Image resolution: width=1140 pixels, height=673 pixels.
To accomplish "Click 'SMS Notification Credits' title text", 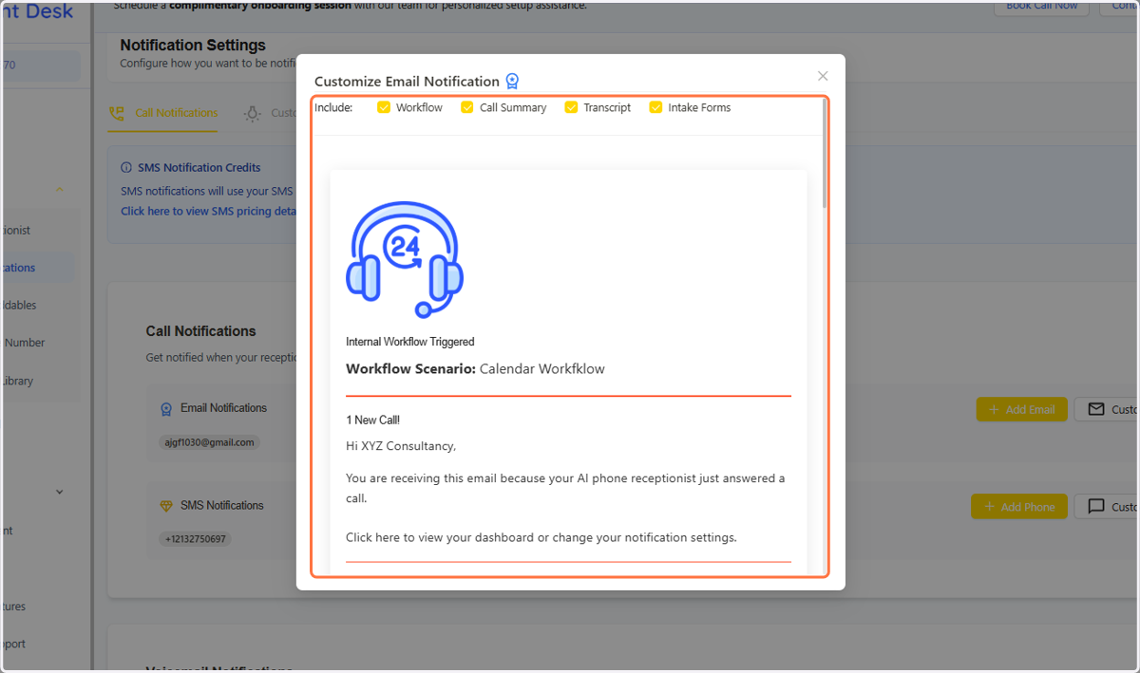I will coord(199,168).
